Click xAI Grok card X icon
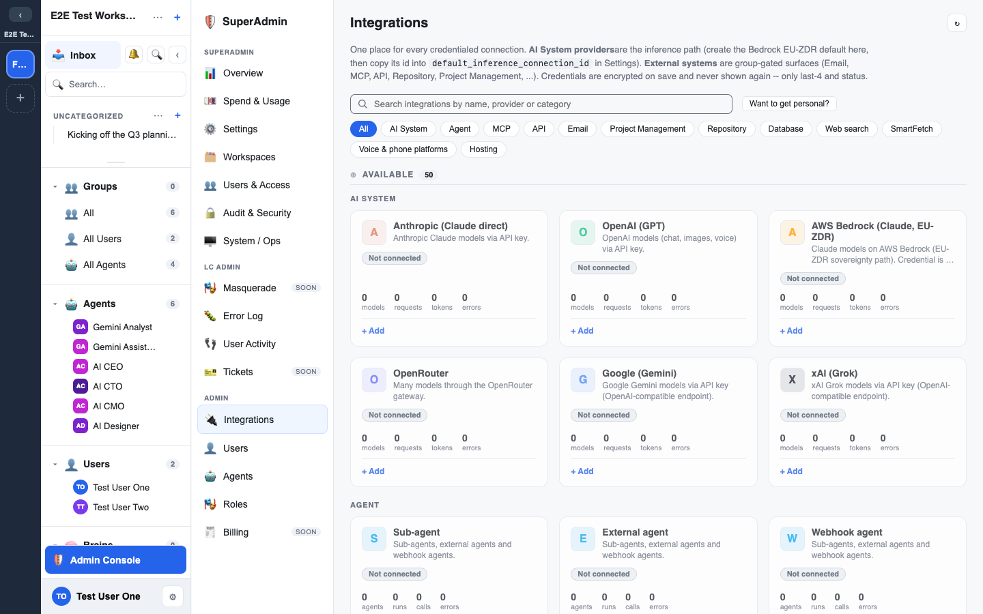 pos(792,380)
